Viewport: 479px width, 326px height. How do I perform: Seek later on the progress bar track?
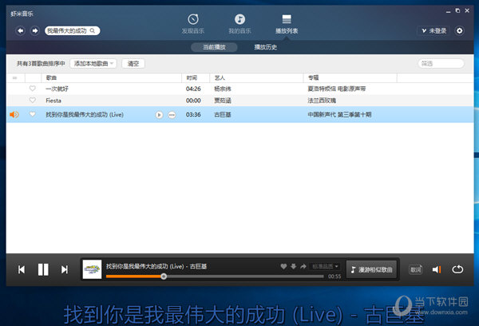coord(245,276)
